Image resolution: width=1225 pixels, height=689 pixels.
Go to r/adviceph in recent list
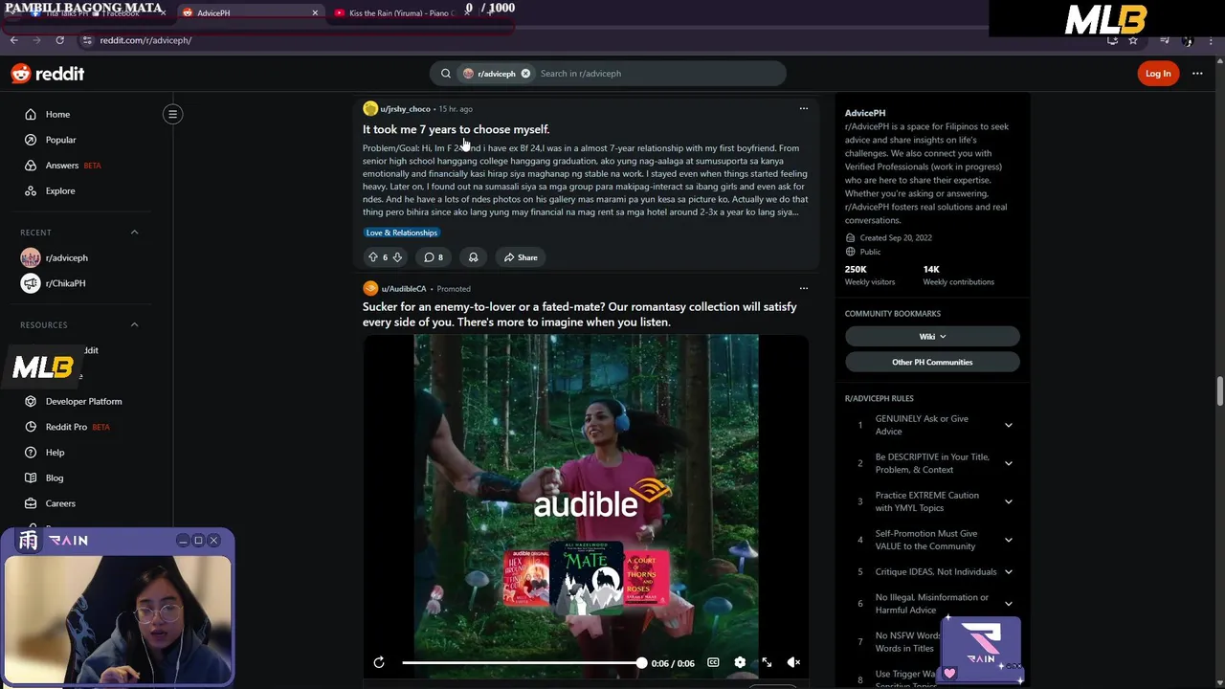click(66, 257)
